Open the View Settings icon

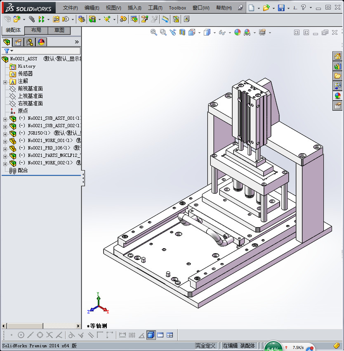click(262, 33)
